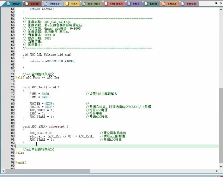Click the '0-4095' parameter range comment
The image size is (223, 177).
coord(75,29)
